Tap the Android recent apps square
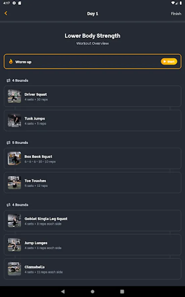185x297 pixels. point(122,291)
